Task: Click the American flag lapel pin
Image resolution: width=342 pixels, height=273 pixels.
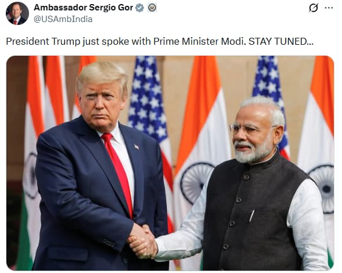Action: pyautogui.click(x=136, y=147)
